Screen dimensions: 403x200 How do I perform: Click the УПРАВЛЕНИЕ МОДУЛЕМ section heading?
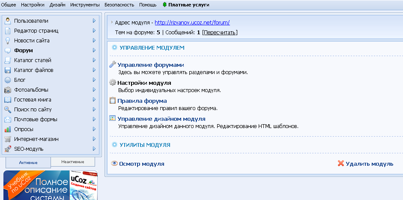(152, 48)
